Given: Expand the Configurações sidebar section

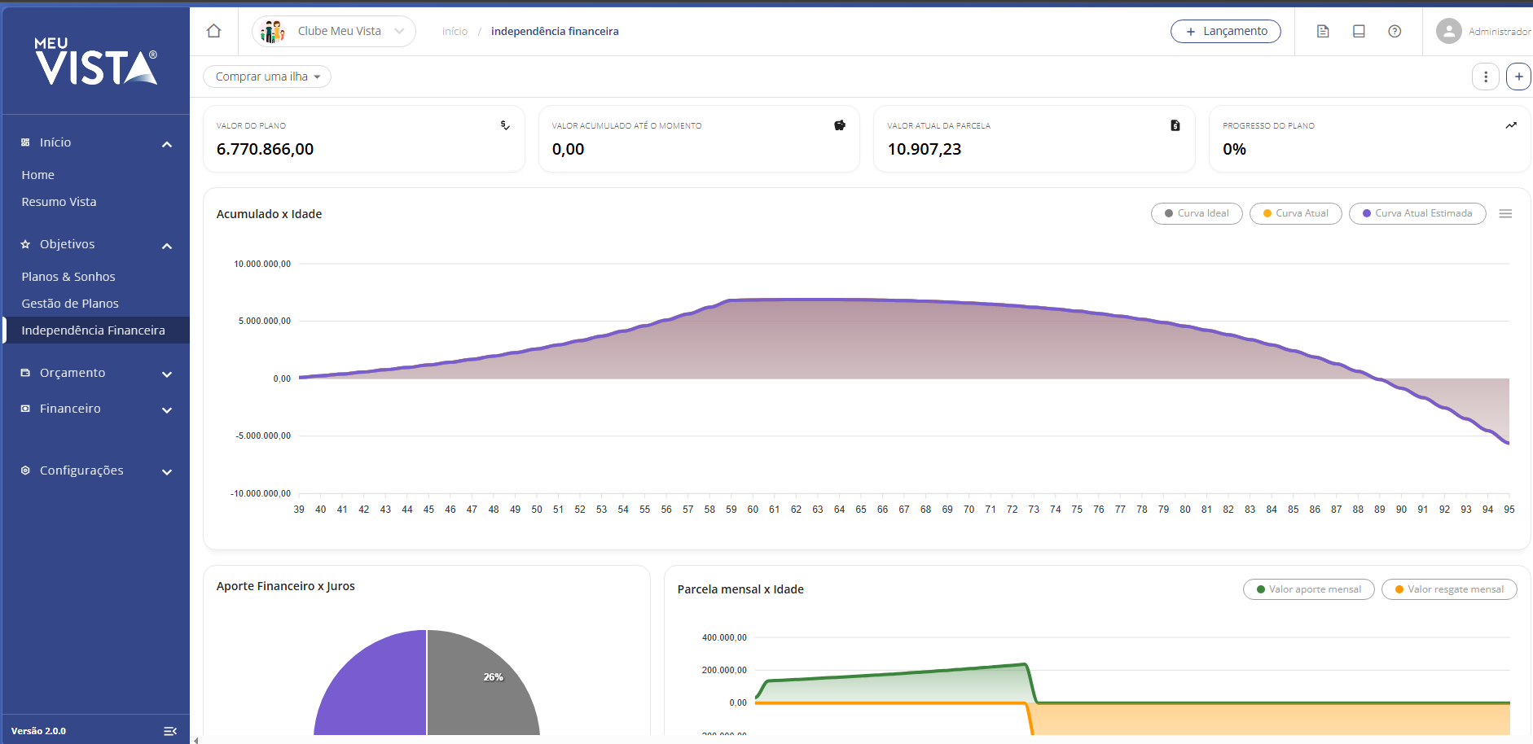Looking at the screenshot, I should (x=95, y=470).
